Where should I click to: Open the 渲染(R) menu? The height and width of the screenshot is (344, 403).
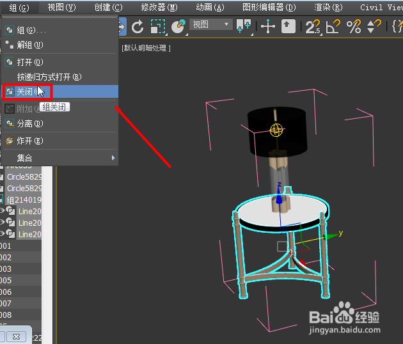[328, 8]
